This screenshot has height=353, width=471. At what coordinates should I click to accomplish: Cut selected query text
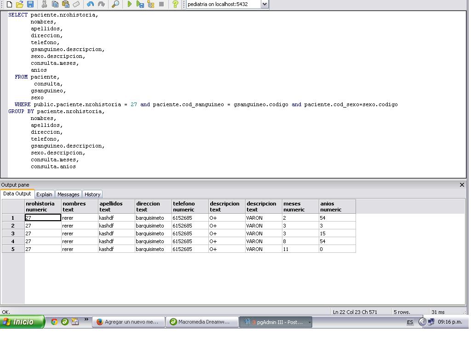click(x=45, y=4)
